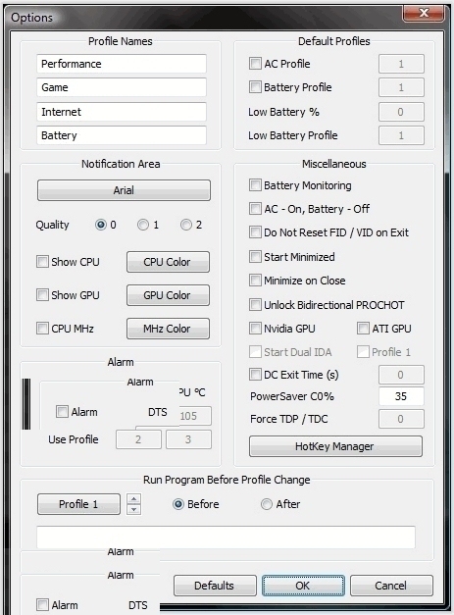
Task: Decrement profile with the spinner down arrow
Action: [x=134, y=509]
